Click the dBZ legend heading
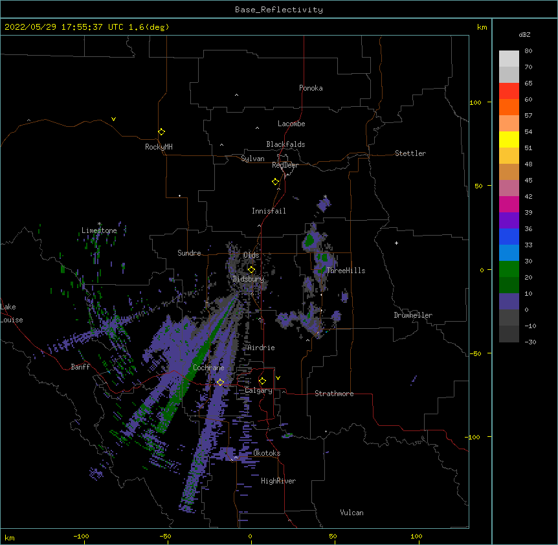This screenshot has width=558, height=545. click(x=524, y=35)
